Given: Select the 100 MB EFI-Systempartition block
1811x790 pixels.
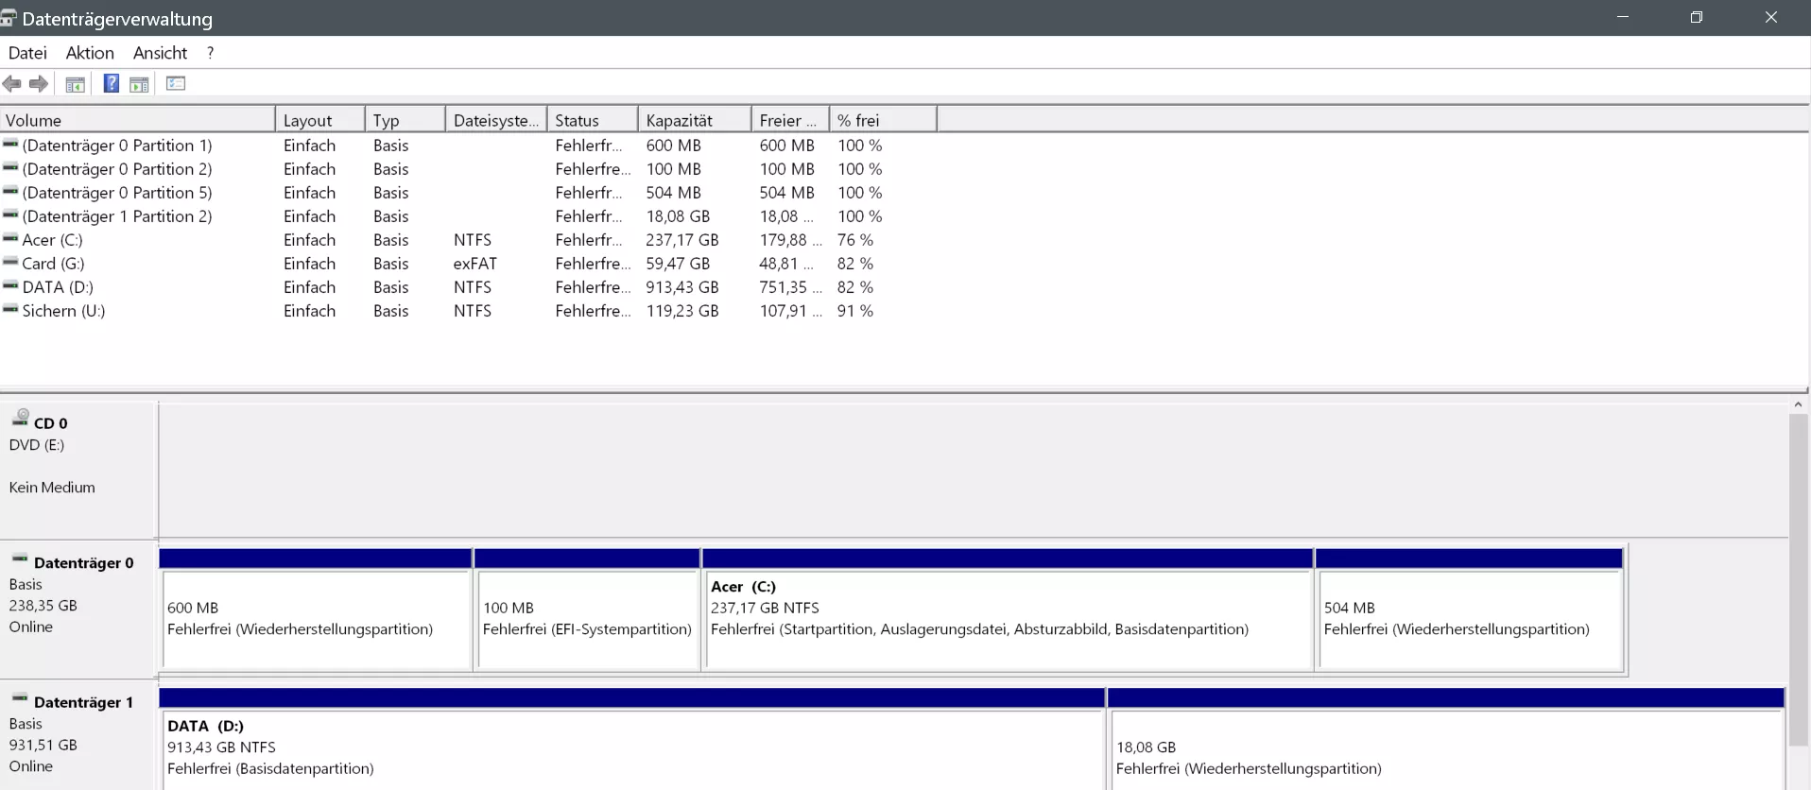Looking at the screenshot, I should 587,610.
